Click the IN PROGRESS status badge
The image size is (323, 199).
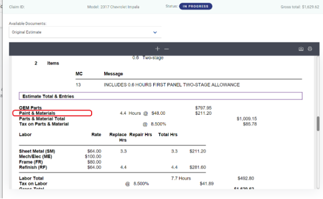195,7
